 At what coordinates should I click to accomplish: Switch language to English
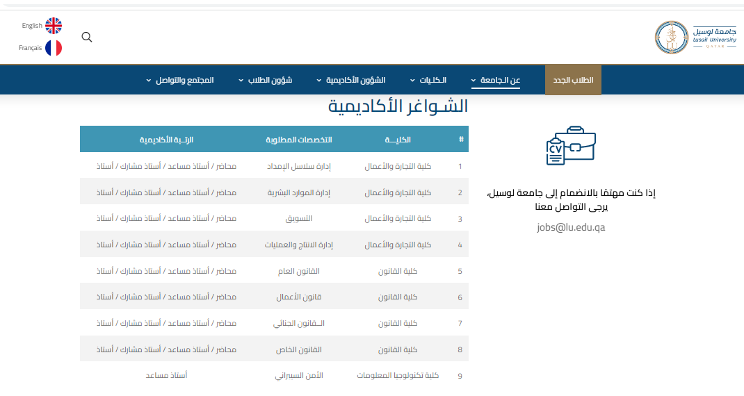point(32,26)
